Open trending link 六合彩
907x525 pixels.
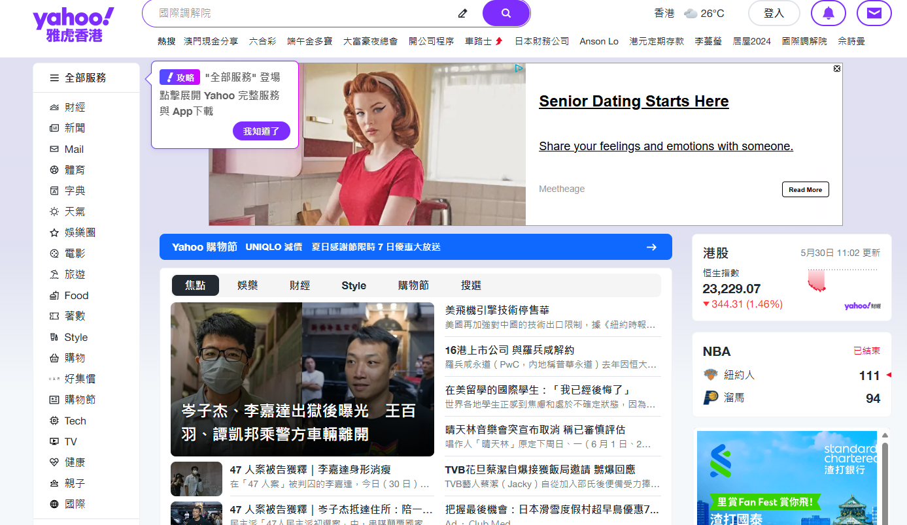[263, 41]
